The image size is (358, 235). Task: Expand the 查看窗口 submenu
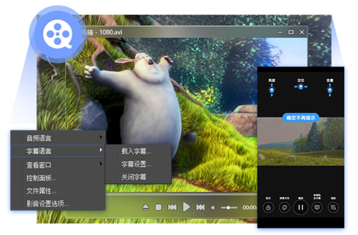(58, 165)
